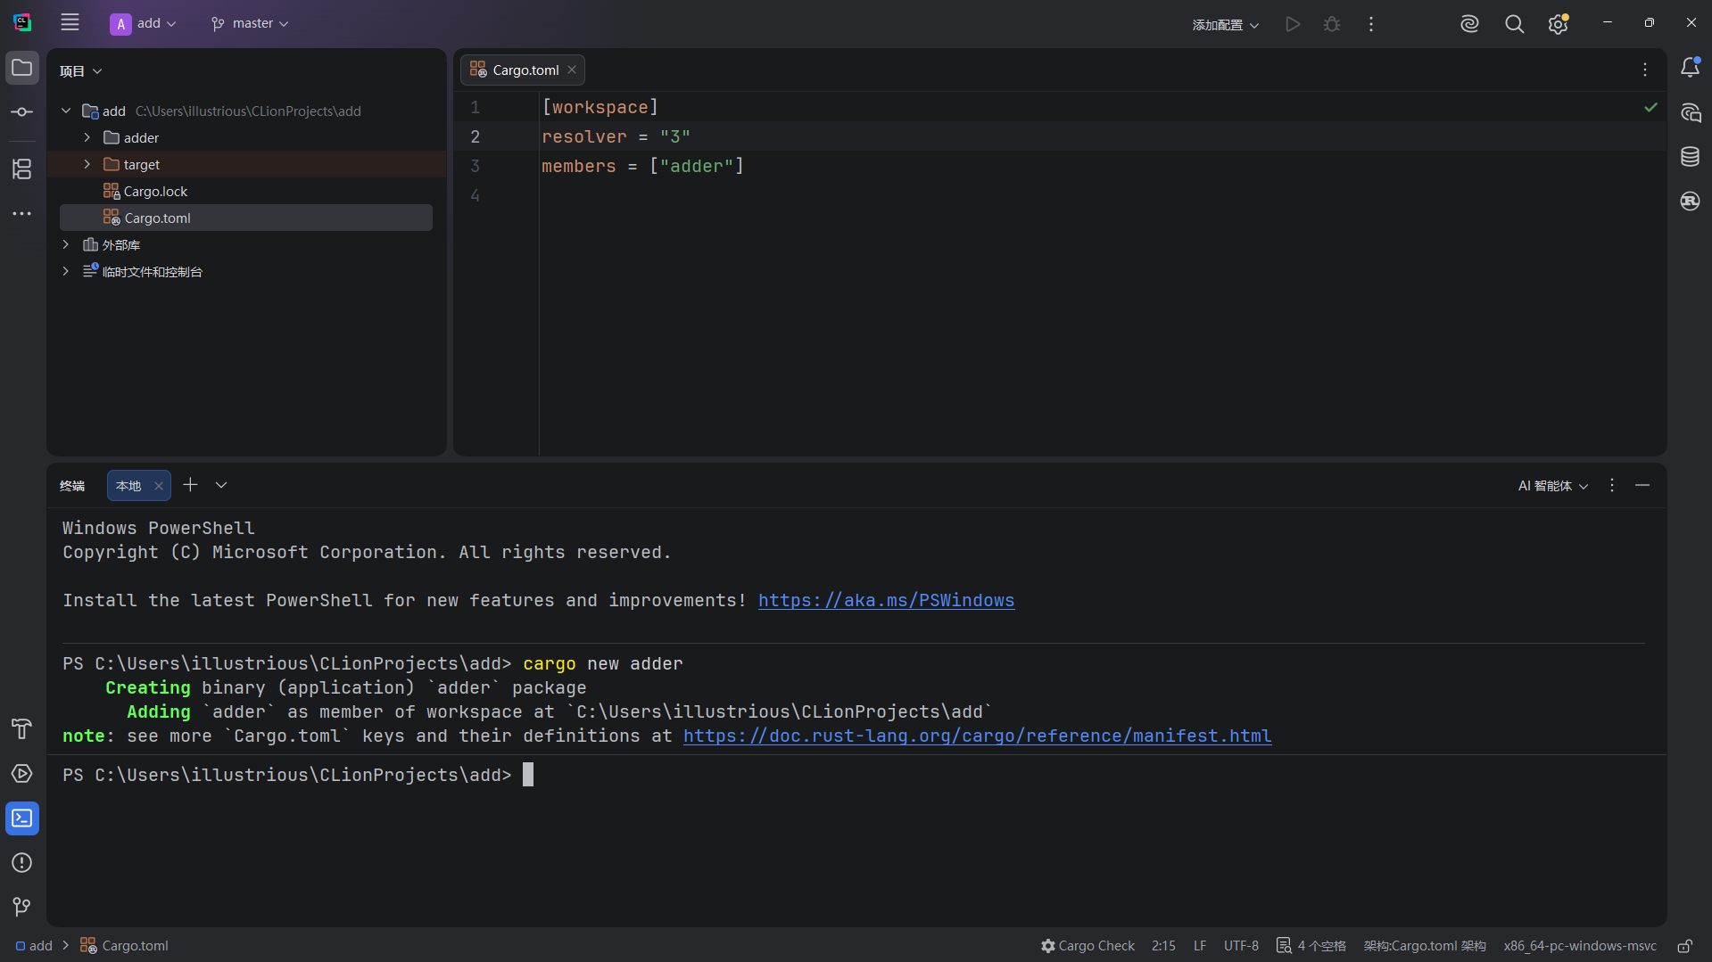Open the Build hammer tool window
The width and height of the screenshot is (1712, 962).
pos(22,729)
